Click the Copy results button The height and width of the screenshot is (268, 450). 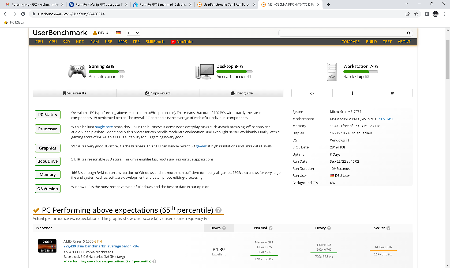pyautogui.click(x=158, y=93)
